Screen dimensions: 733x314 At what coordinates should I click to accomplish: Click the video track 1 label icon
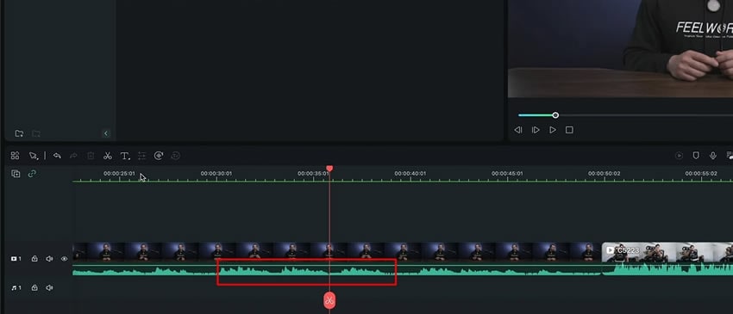pyautogui.click(x=16, y=258)
